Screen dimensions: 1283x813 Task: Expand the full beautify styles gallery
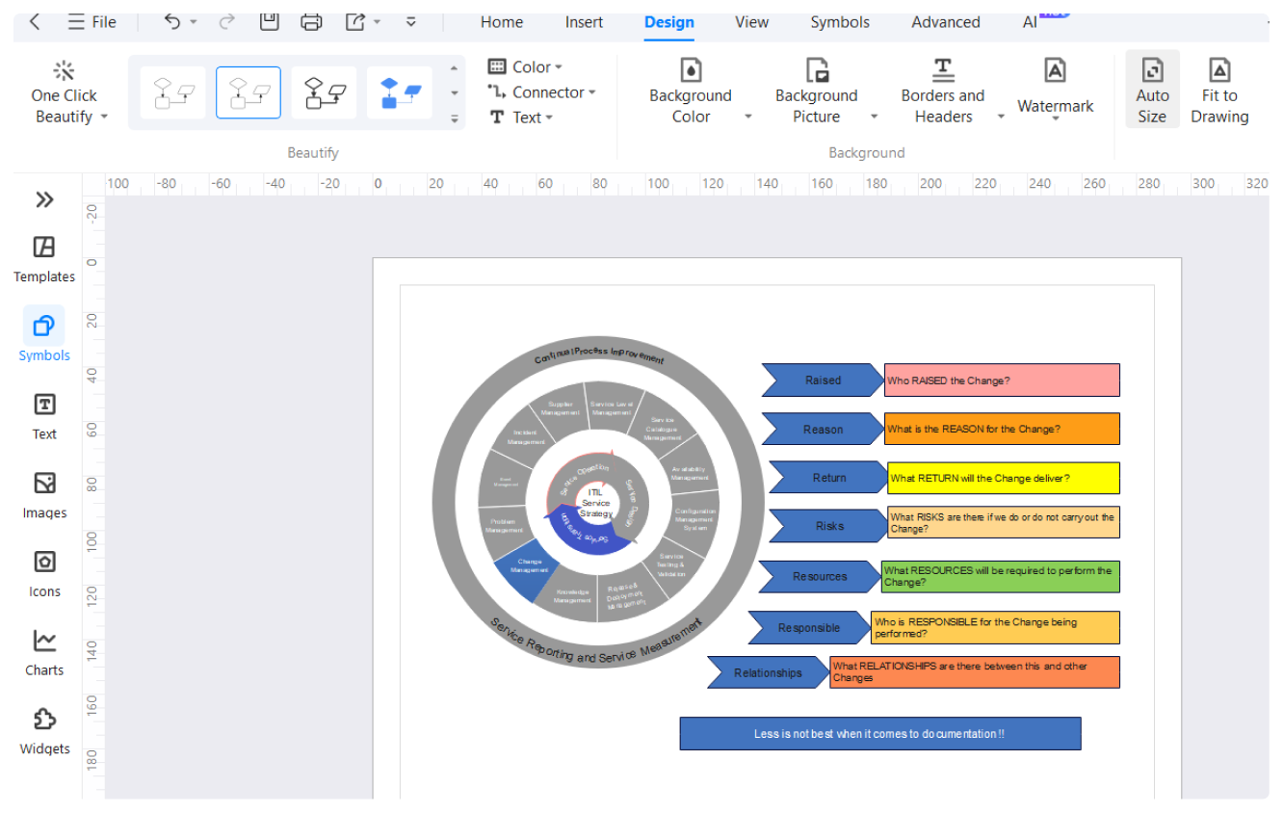click(455, 118)
